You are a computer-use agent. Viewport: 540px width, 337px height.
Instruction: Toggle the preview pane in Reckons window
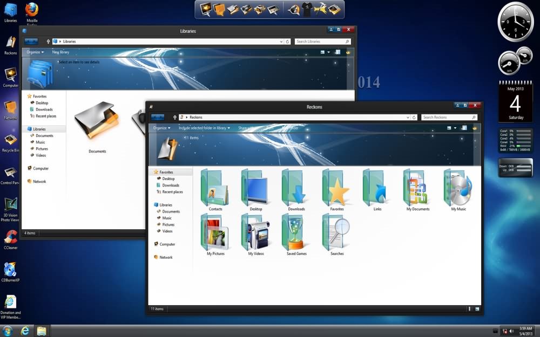464,128
